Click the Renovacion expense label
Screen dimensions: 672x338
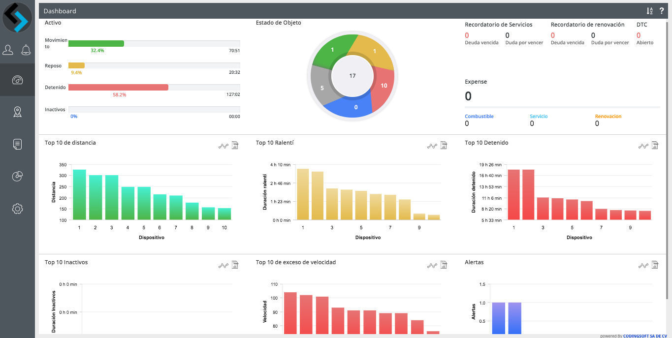[x=608, y=117]
